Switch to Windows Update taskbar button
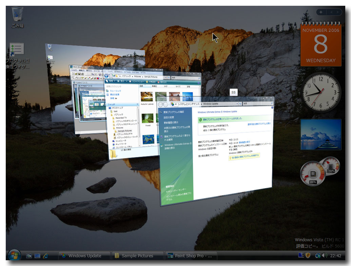351x266 pixels. (85, 256)
